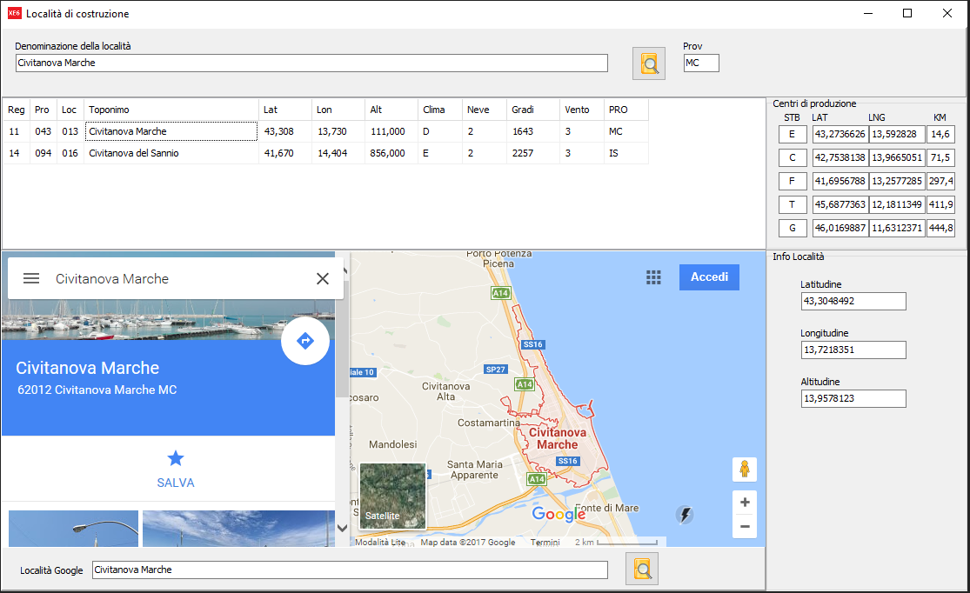Click the Latitudine field
Image resolution: width=970 pixels, height=593 pixels.
click(853, 301)
